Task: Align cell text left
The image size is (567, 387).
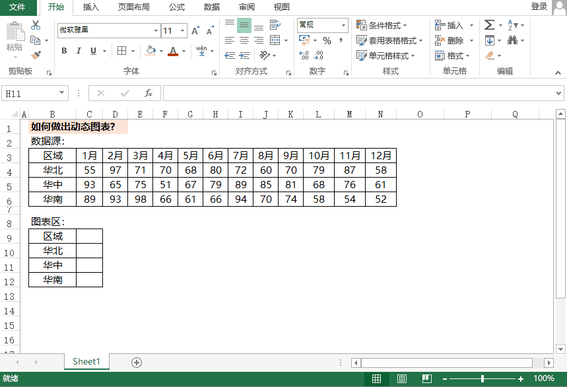Action: coord(230,40)
